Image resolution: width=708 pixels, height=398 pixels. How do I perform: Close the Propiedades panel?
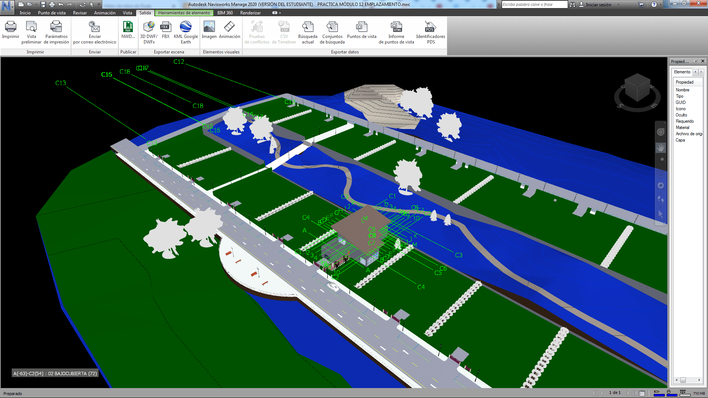click(702, 61)
